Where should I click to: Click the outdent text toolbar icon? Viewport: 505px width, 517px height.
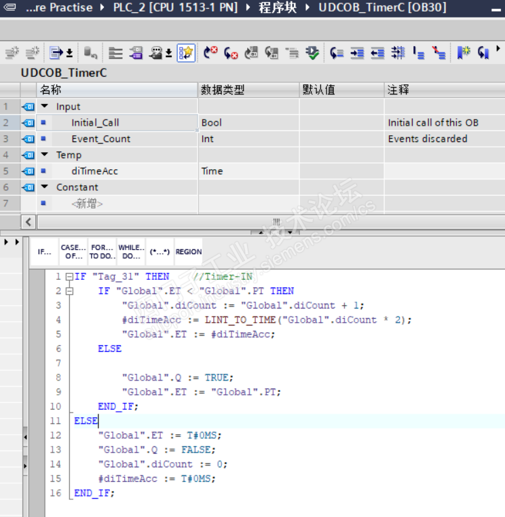[x=377, y=53]
